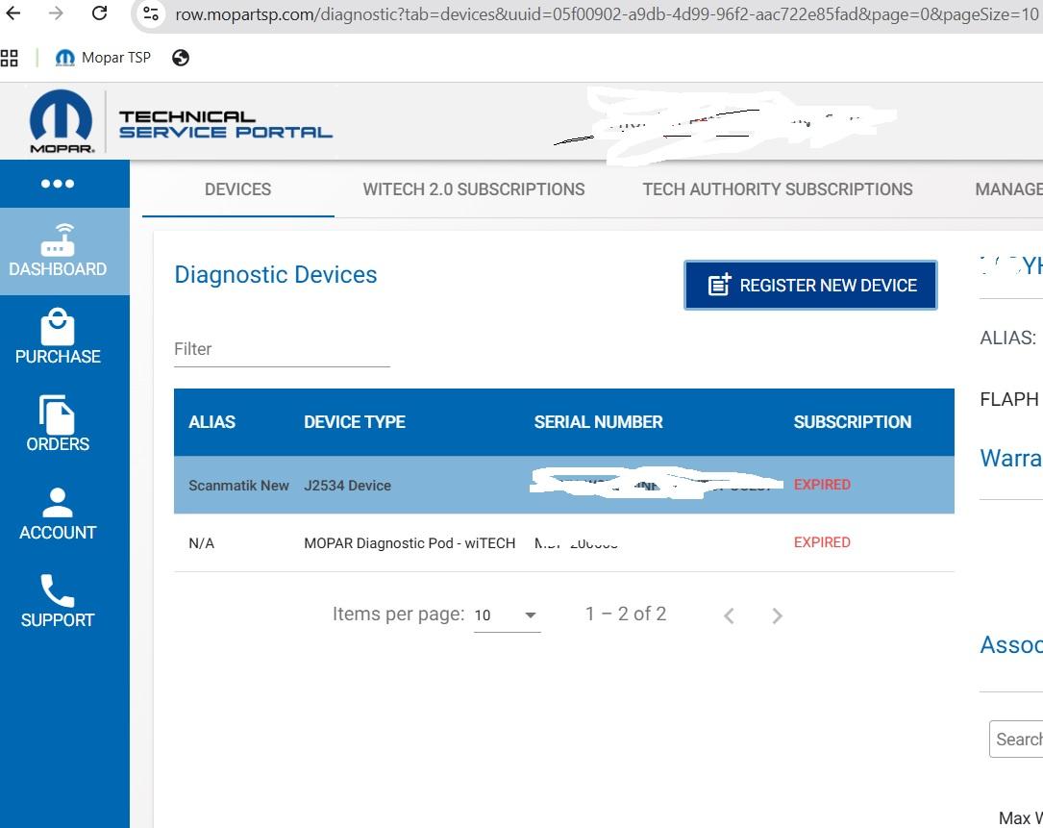Click the browser address bar URL
1043x828 pixels.
coord(606,14)
